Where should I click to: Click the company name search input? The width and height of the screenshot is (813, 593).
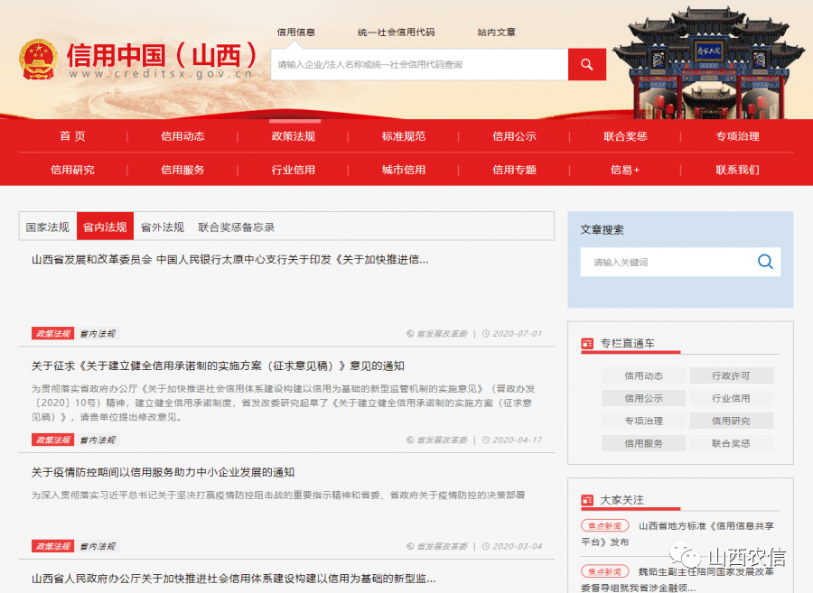coord(419,64)
